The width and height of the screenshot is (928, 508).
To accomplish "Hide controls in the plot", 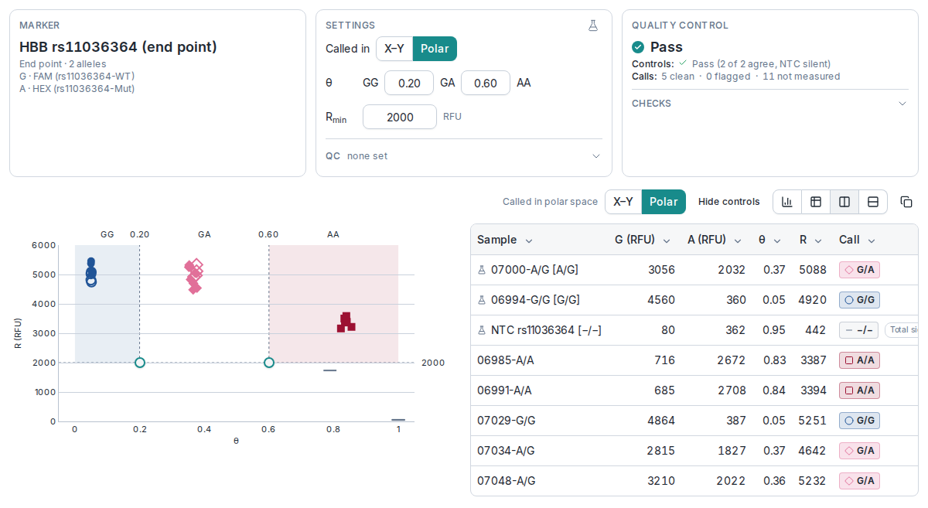I will (x=728, y=202).
